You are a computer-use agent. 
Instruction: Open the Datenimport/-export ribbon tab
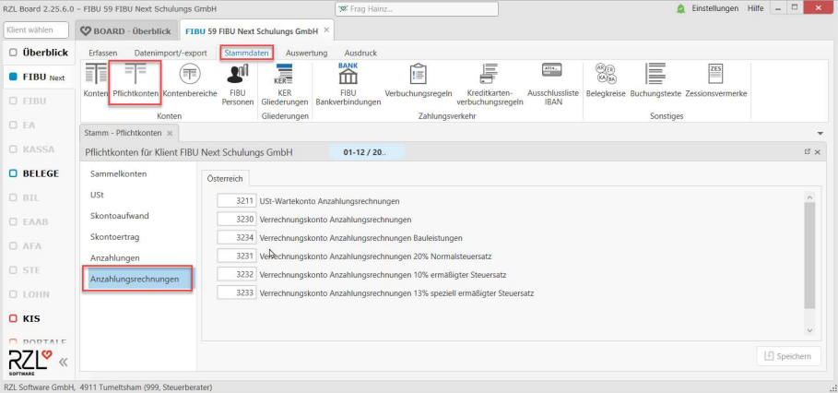pyautogui.click(x=171, y=54)
